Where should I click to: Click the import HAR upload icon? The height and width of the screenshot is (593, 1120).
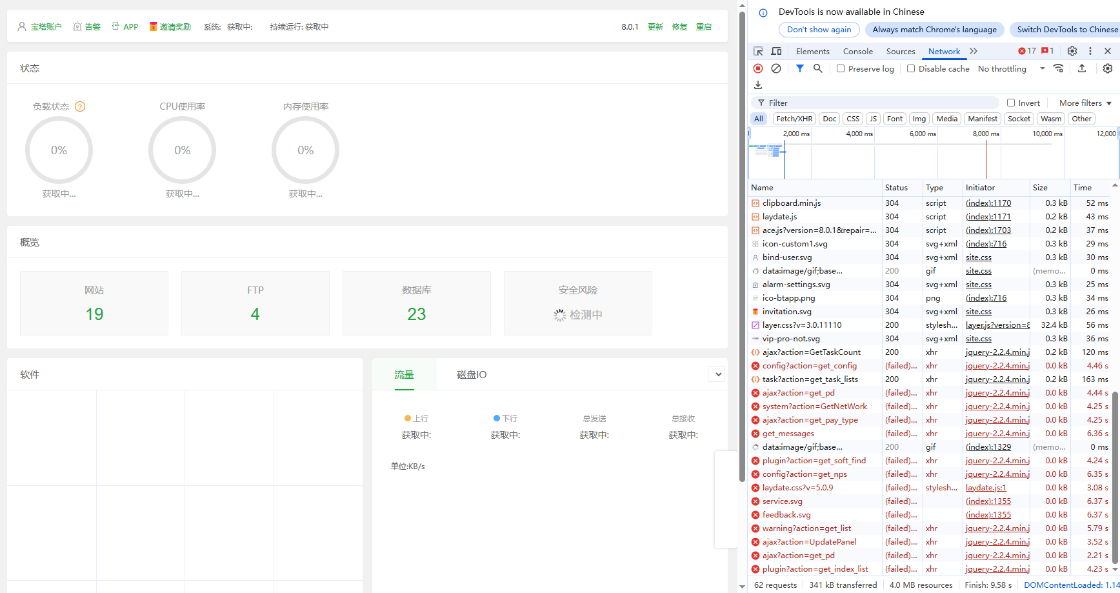pyautogui.click(x=1082, y=68)
